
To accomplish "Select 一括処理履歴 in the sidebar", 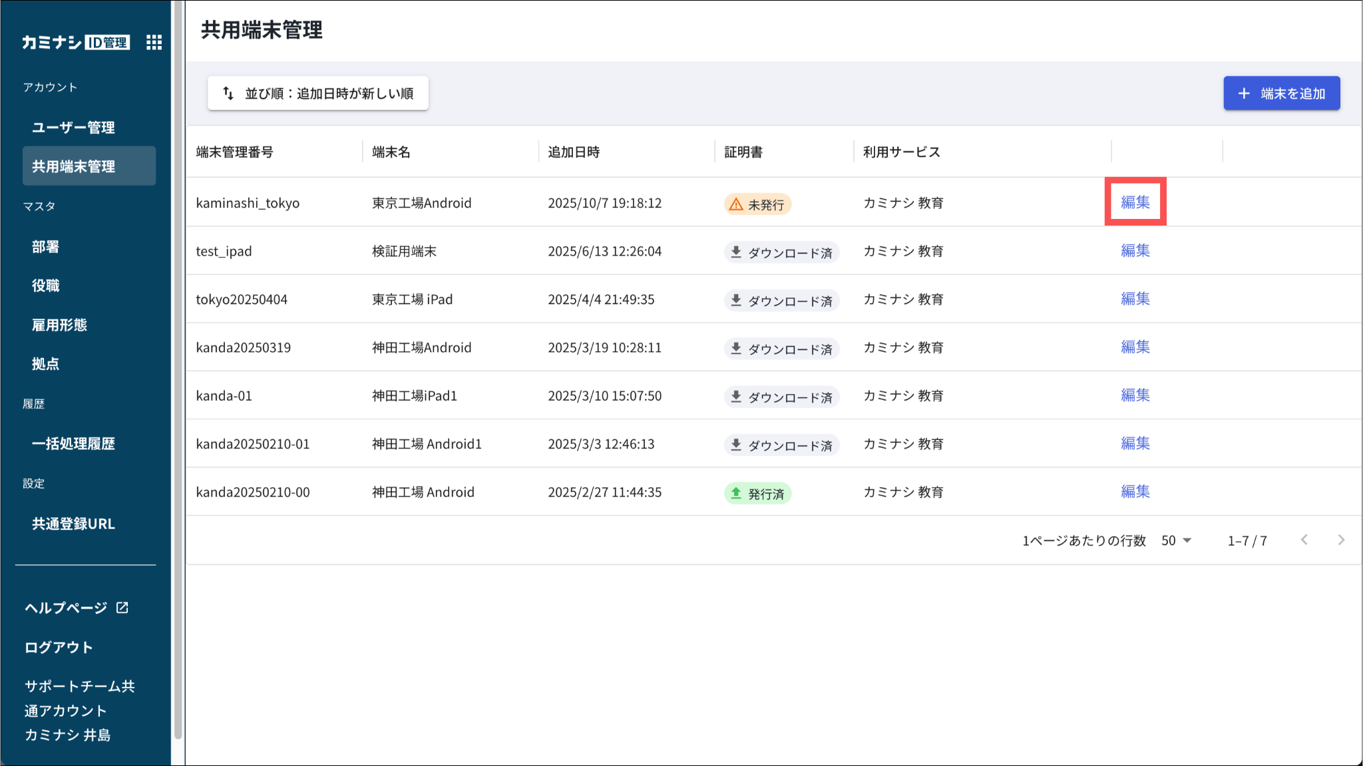I will 73,444.
